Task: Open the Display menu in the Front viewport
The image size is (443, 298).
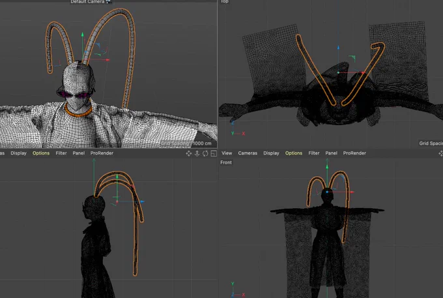Action: [x=271, y=153]
